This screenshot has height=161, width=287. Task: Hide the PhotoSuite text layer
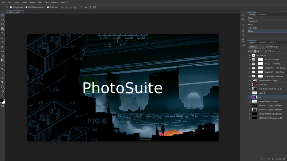coord(249,56)
